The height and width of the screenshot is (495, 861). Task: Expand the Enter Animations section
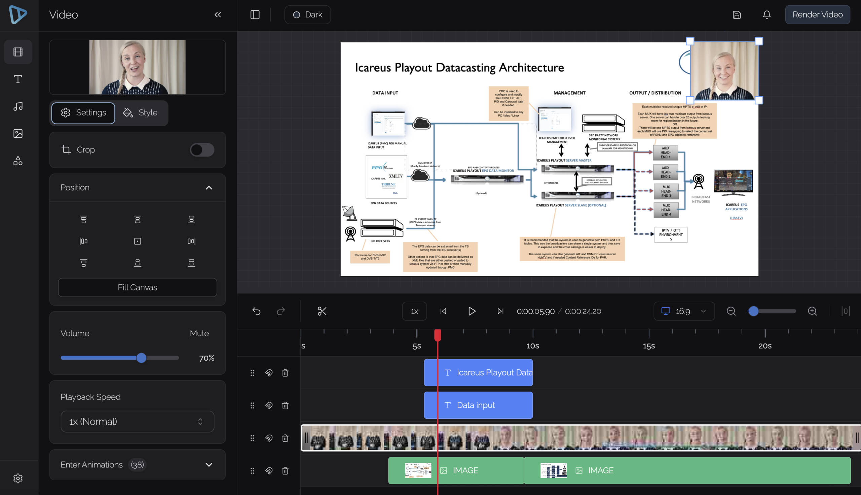209,465
